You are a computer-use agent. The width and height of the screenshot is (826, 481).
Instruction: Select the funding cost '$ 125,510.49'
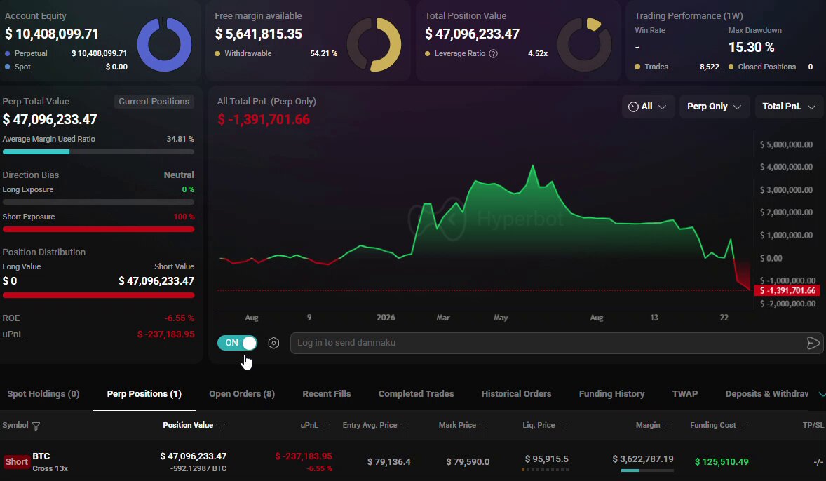tap(722, 462)
